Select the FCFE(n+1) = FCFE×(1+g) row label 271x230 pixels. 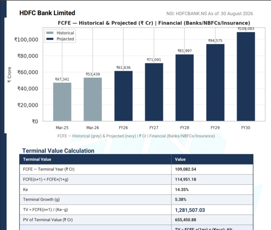46,179
